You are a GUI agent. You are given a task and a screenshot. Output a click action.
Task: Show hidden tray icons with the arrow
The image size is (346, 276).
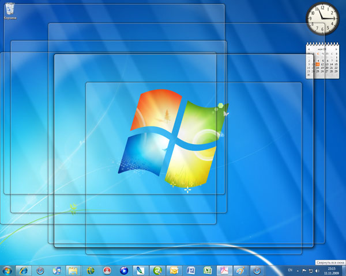(x=298, y=271)
